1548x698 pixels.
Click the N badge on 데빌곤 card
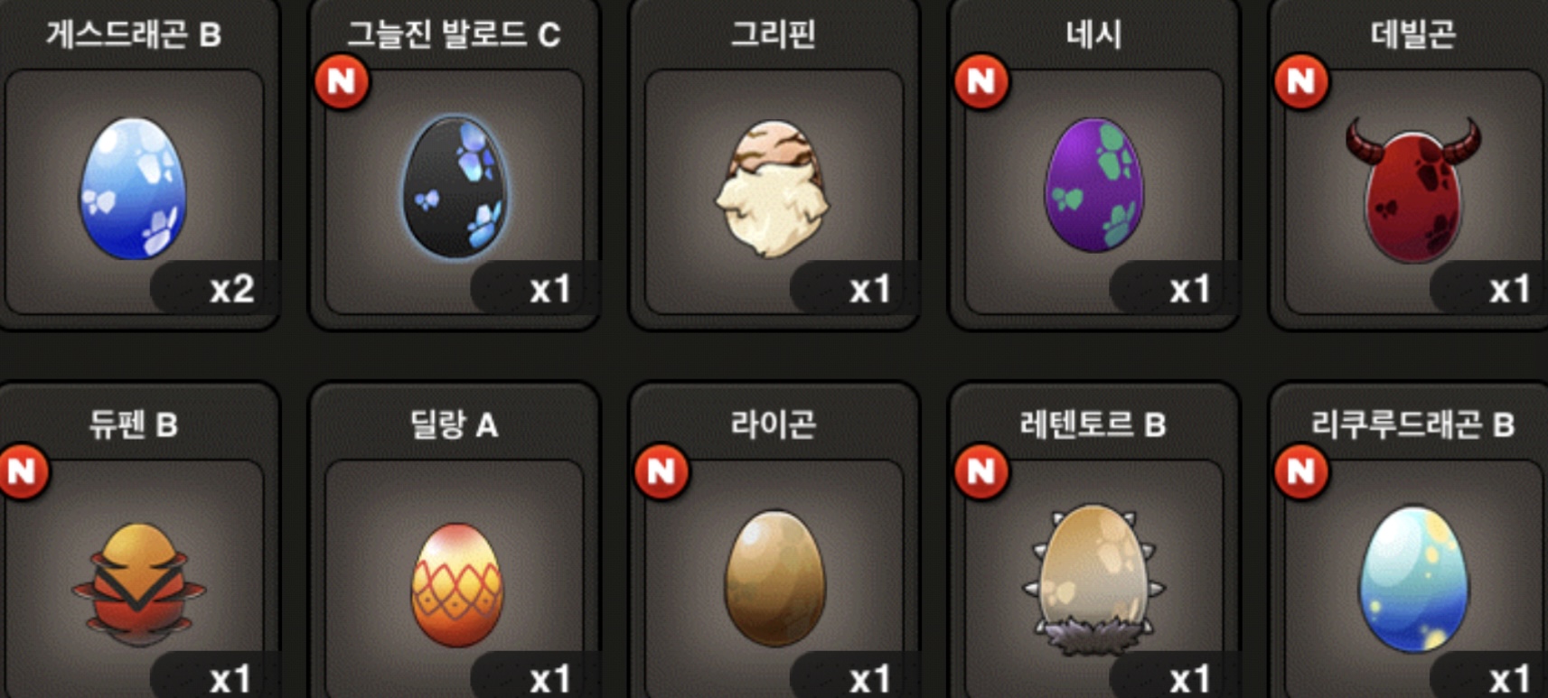click(1301, 81)
